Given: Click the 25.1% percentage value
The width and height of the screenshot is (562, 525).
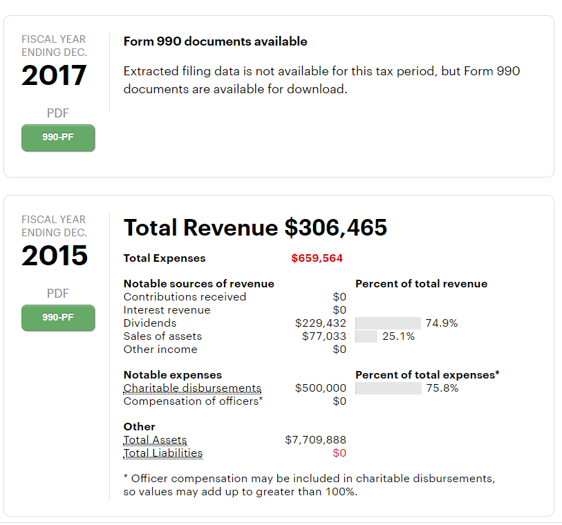Looking at the screenshot, I should point(398,336).
